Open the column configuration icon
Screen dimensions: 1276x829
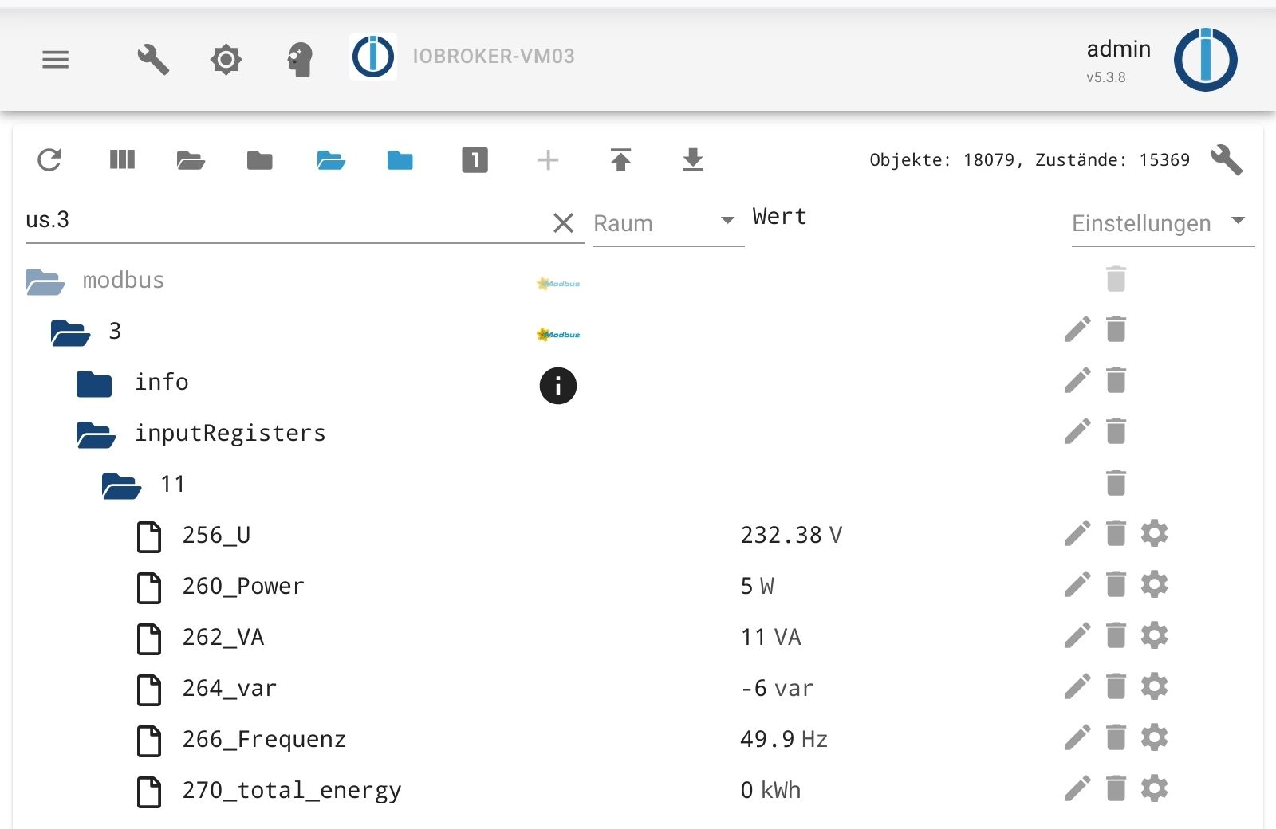pyautogui.click(x=122, y=160)
